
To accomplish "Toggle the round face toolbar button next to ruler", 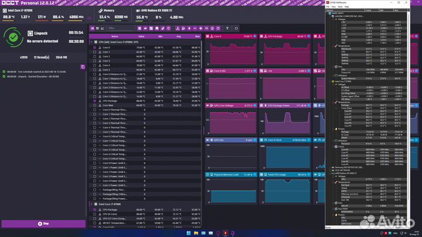I will [x=168, y=28].
